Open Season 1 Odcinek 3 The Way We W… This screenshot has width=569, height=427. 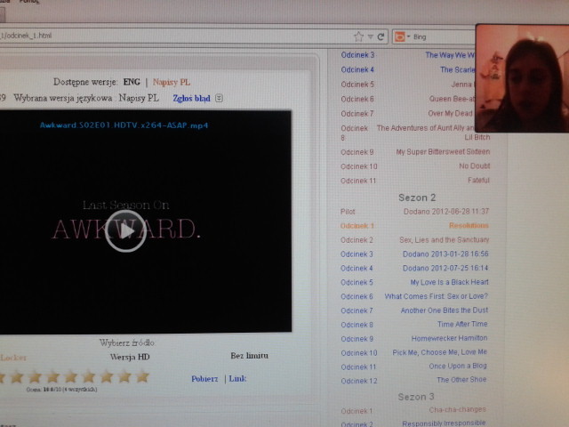(x=408, y=55)
